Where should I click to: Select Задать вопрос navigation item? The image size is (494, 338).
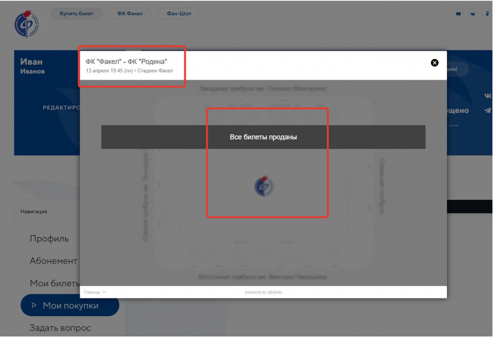tap(60, 328)
